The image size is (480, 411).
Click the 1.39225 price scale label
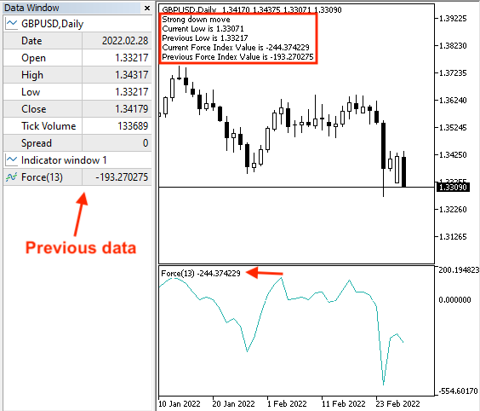453,19
